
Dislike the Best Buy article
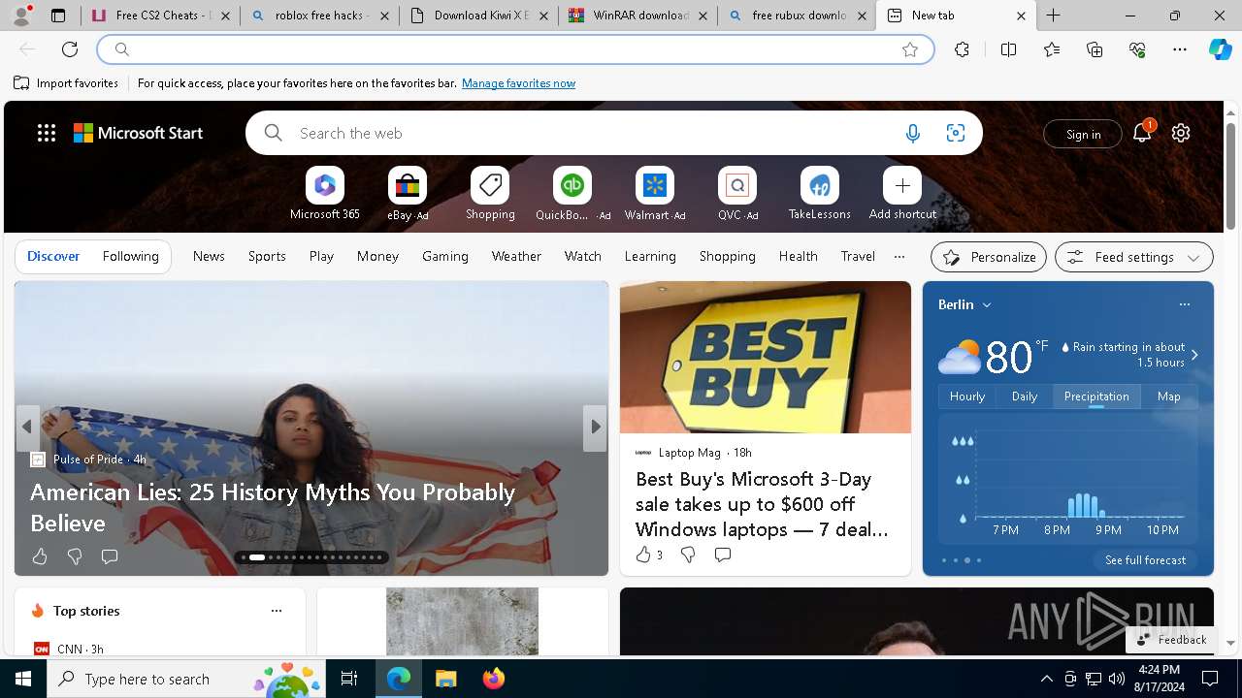click(x=688, y=555)
